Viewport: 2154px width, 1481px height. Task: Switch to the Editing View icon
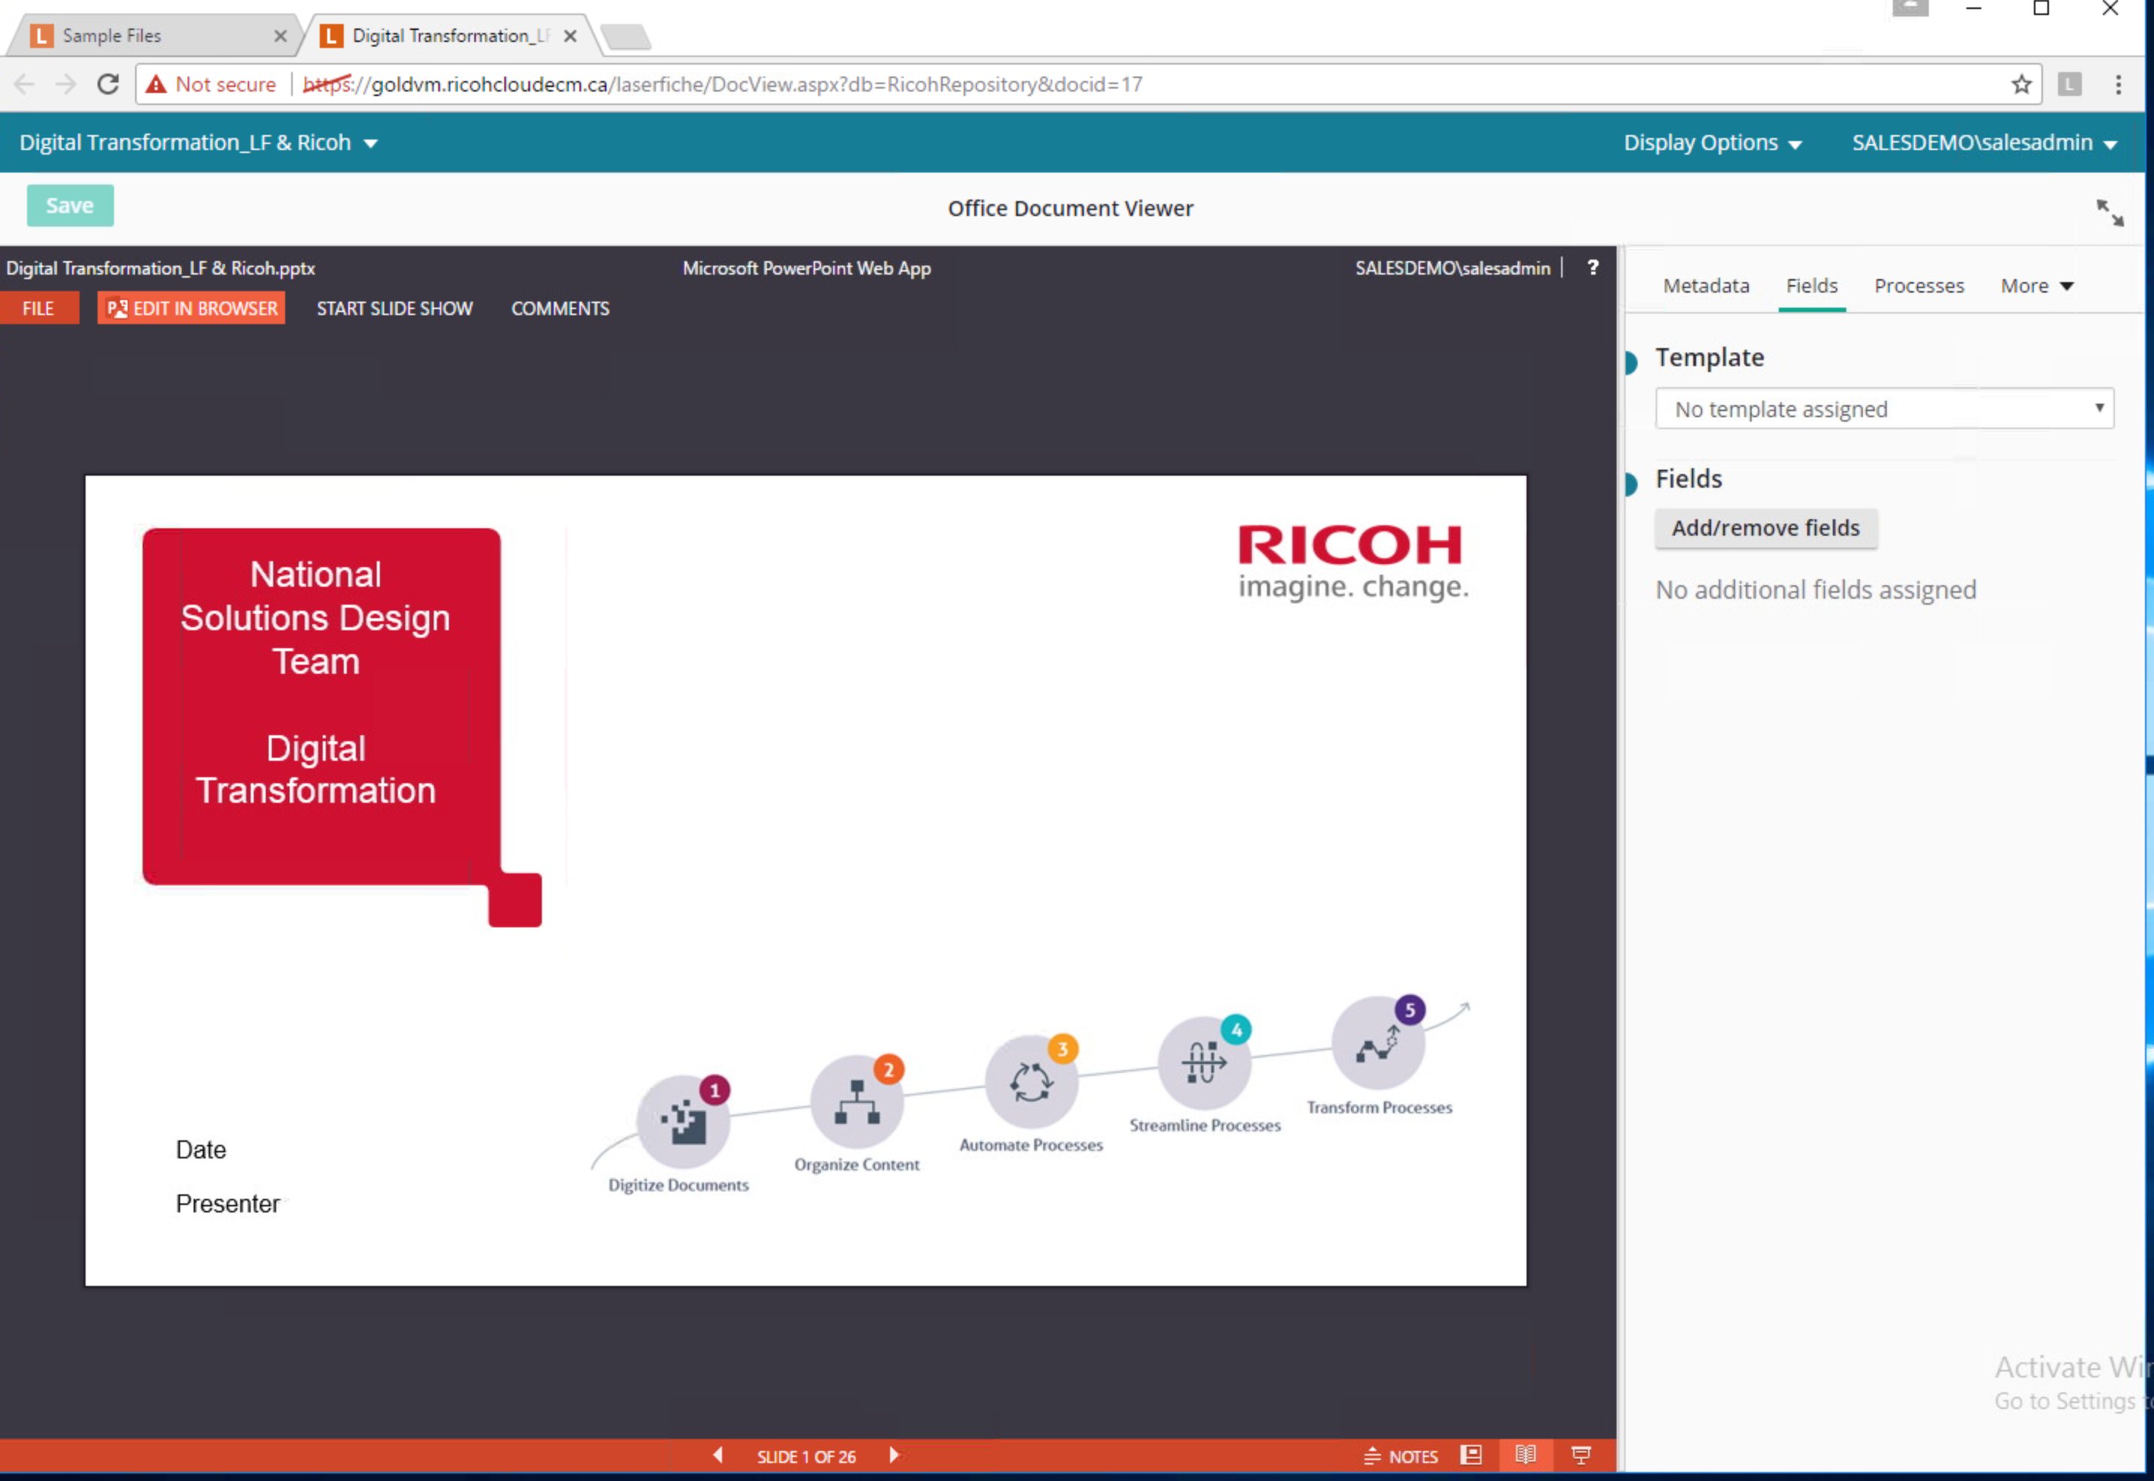(x=1471, y=1455)
